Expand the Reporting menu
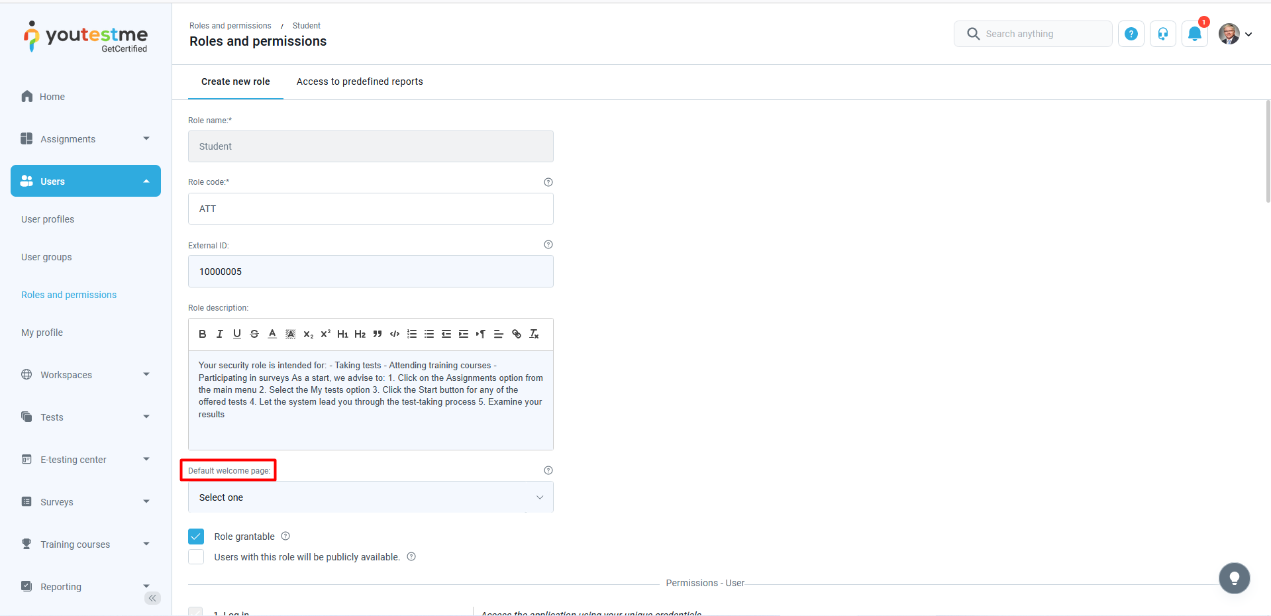 click(x=85, y=587)
